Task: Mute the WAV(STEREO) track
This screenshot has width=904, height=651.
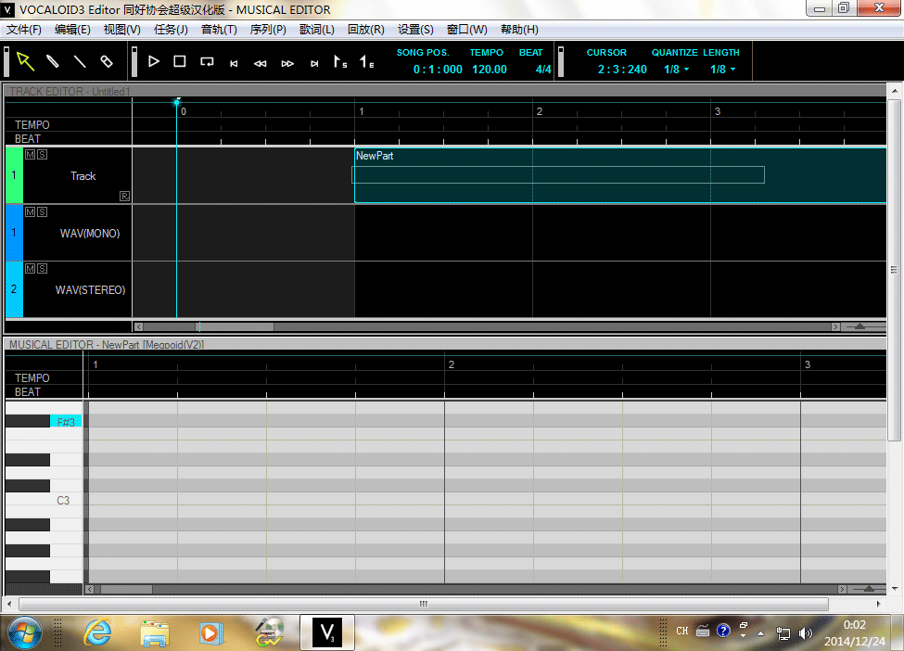Action: click(x=30, y=269)
